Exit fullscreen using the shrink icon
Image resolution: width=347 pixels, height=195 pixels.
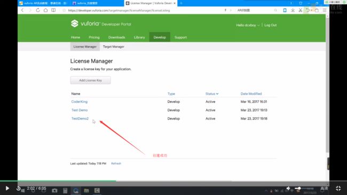click(x=338, y=189)
